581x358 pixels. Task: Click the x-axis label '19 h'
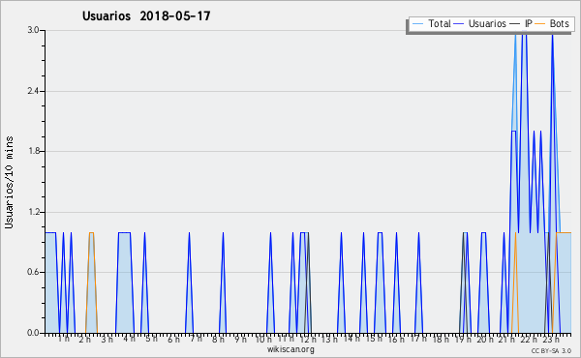coord(463,339)
